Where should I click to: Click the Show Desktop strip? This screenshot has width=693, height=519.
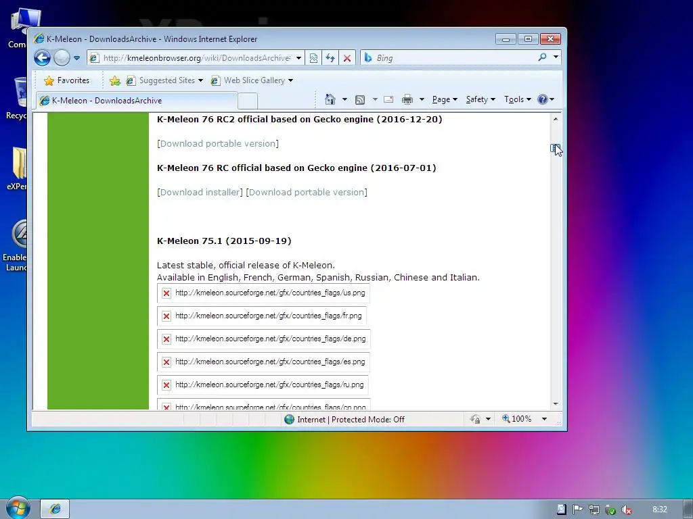tap(688, 510)
